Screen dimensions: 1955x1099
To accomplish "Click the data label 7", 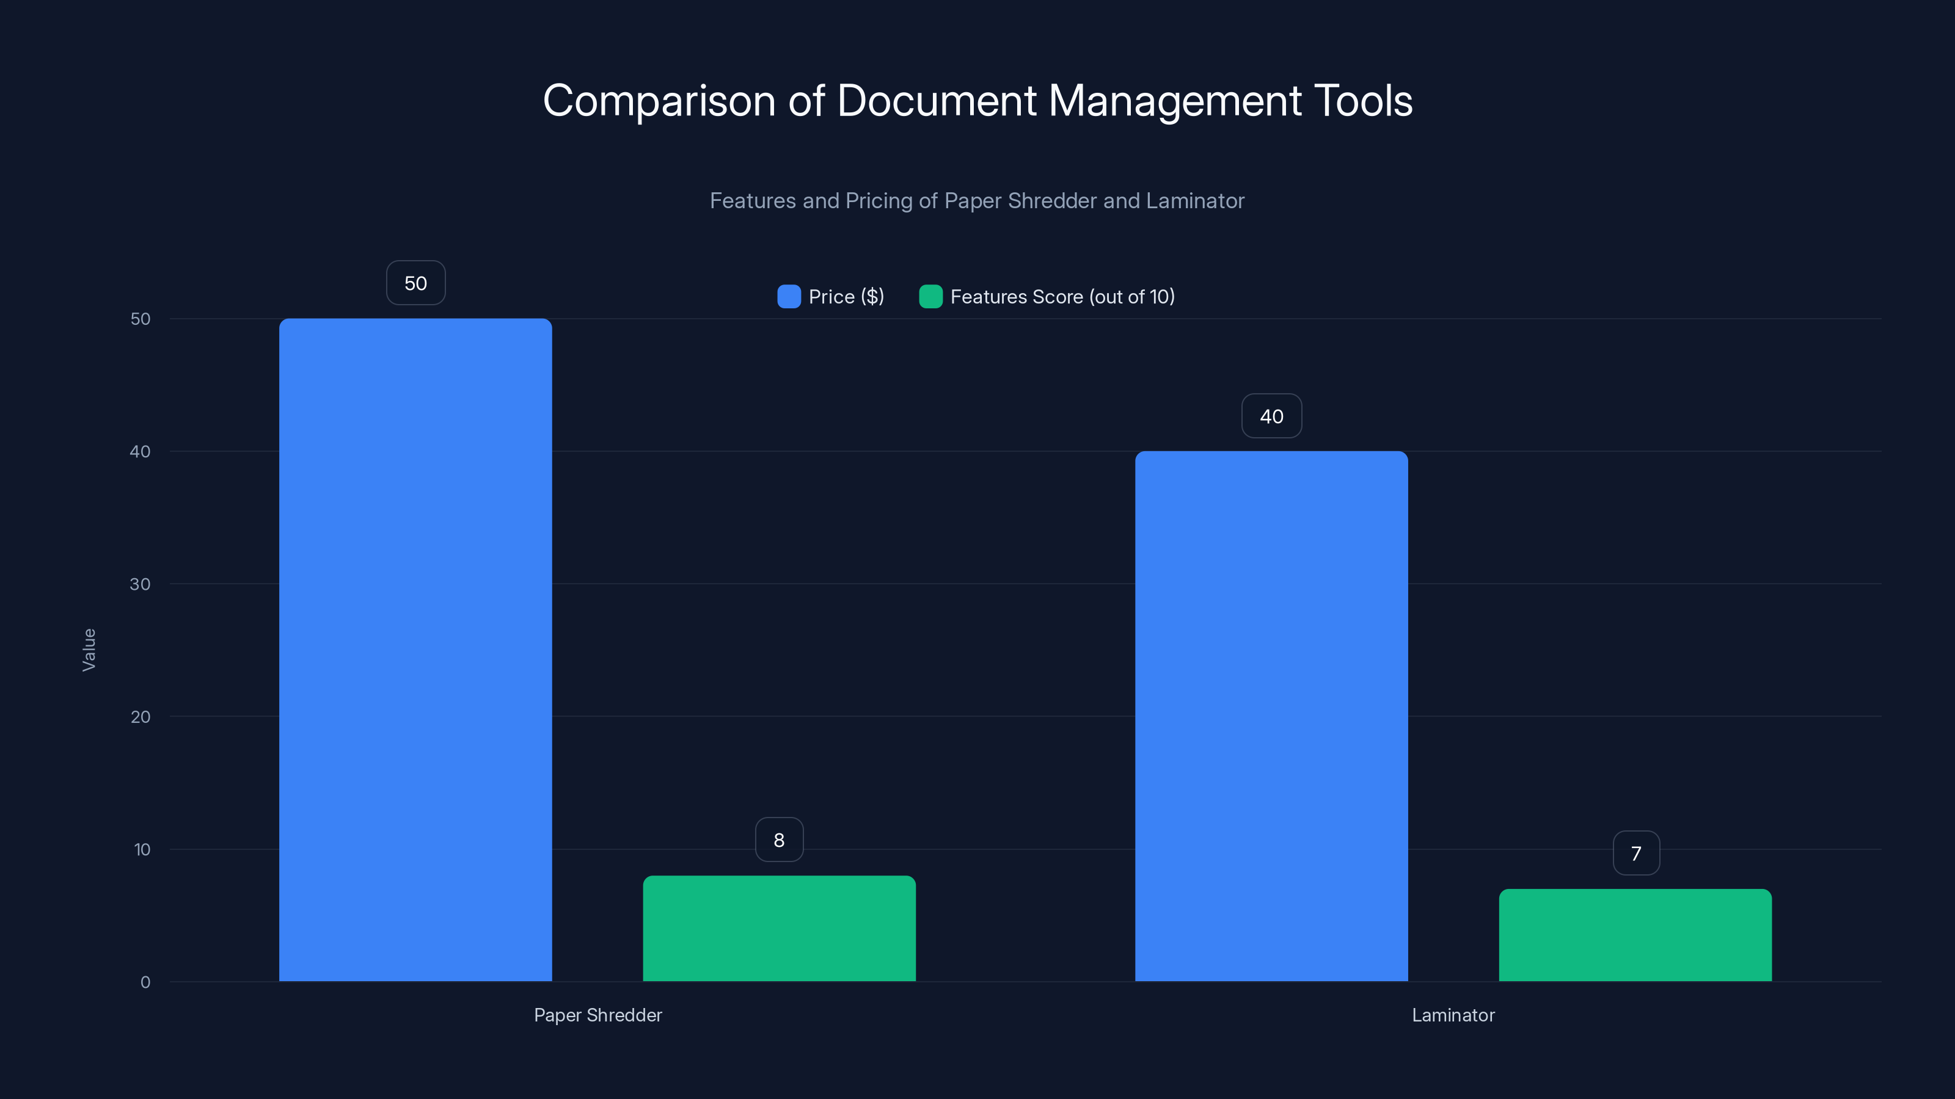I will [1636, 854].
